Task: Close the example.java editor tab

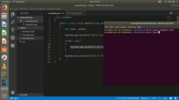Action: (63, 13)
